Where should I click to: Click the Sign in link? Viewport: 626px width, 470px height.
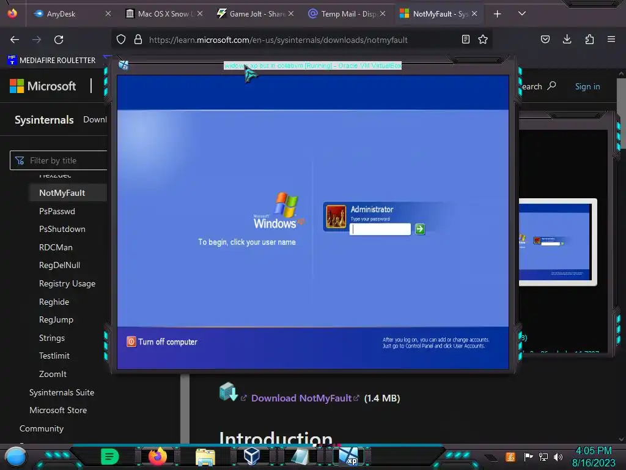[587, 86]
